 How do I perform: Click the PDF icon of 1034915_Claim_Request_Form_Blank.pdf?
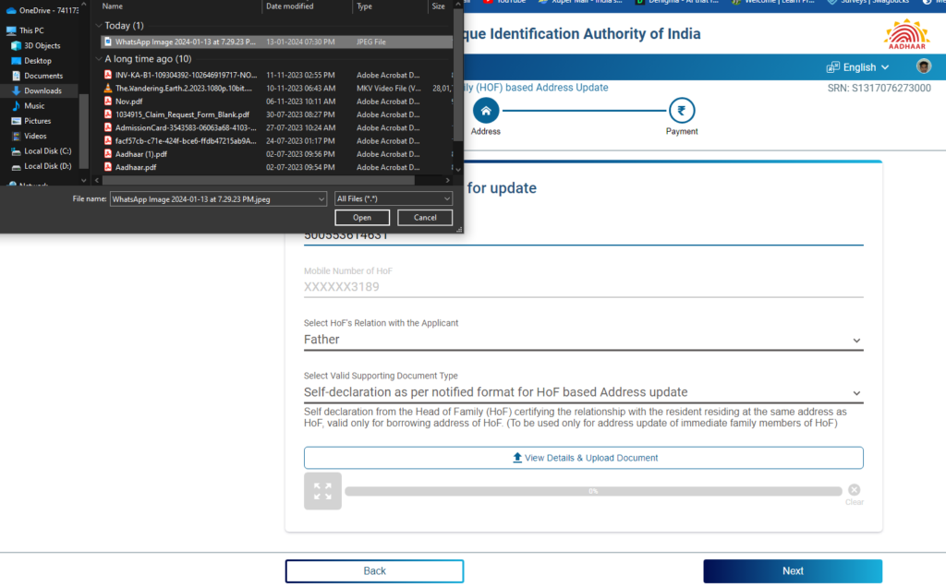point(108,114)
